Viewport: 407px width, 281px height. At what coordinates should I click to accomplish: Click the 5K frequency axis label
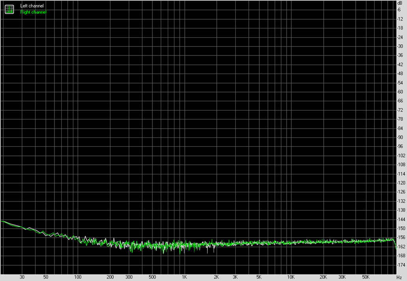tap(259, 277)
